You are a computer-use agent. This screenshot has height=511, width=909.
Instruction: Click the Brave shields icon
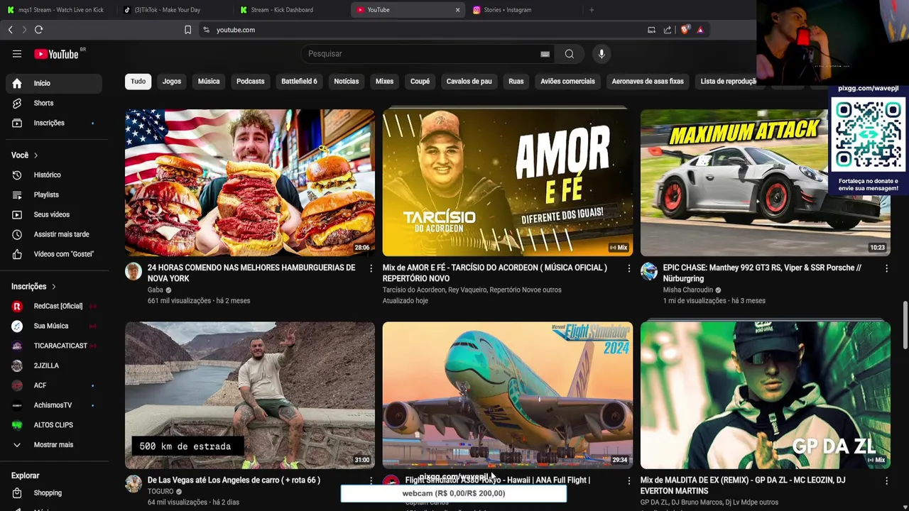[685, 30]
